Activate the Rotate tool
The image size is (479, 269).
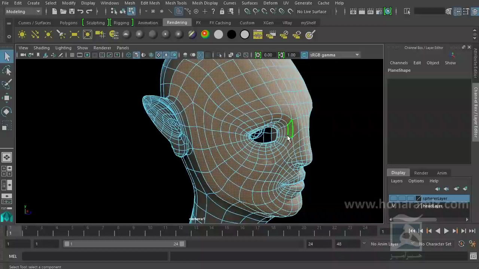[x=7, y=112]
